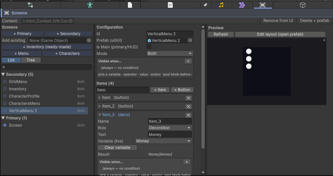
Task: Click the + Menu button
Action: coord(21,53)
